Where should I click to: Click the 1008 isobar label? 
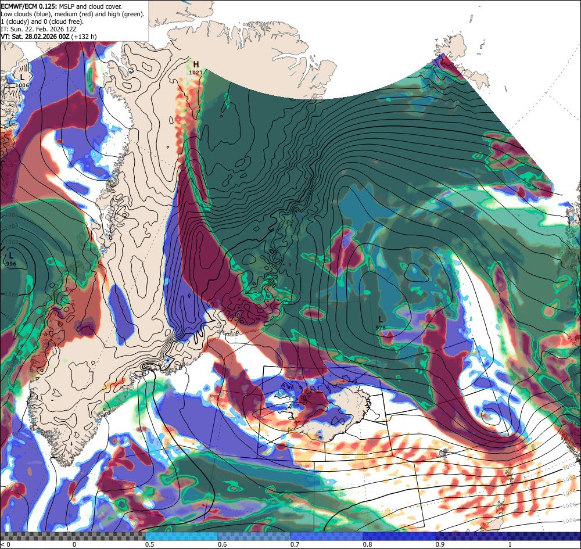click(x=569, y=521)
